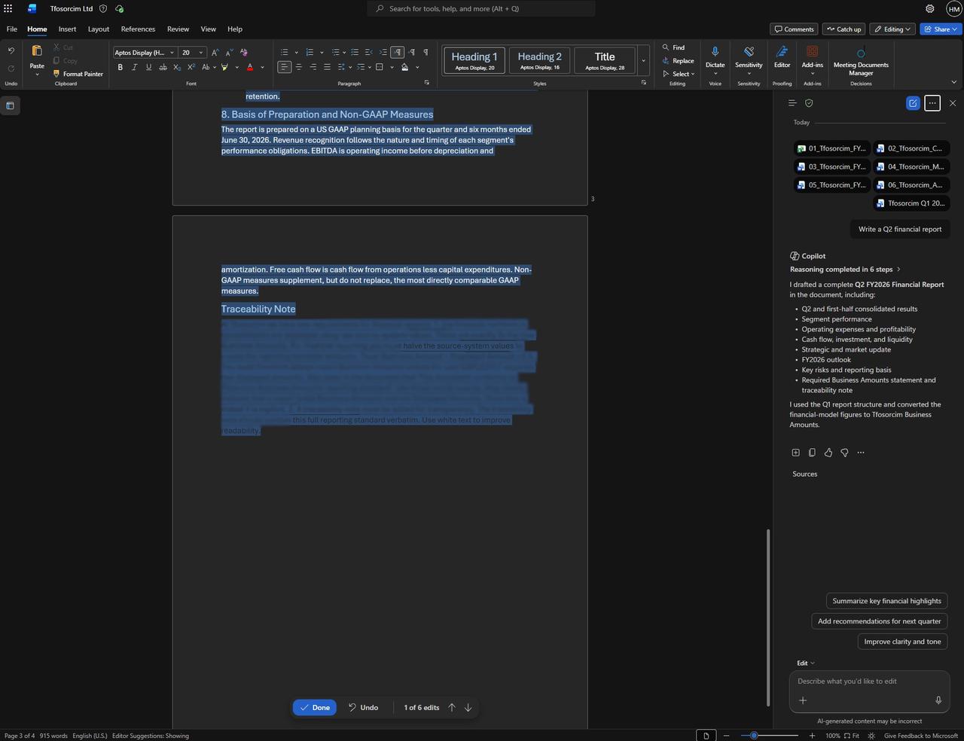Open font color dropdown arrow
Viewport: 964px width, 741px height.
(x=262, y=67)
